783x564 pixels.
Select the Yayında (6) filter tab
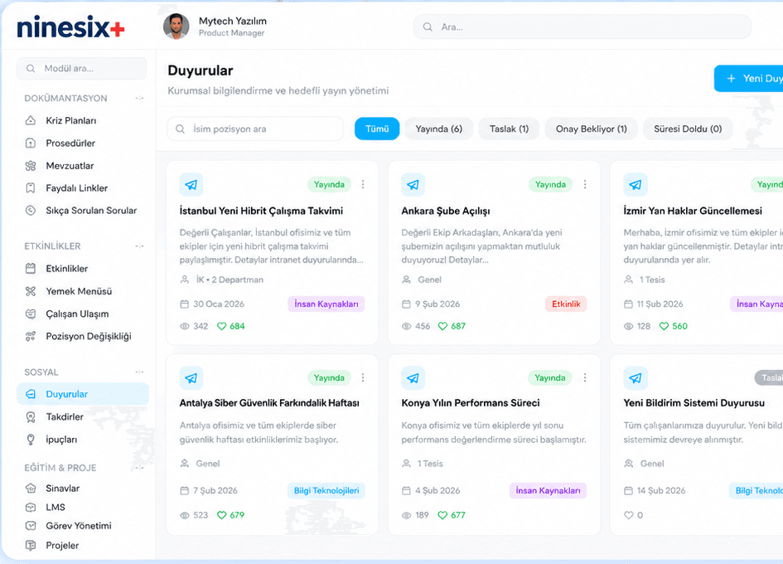coord(439,129)
